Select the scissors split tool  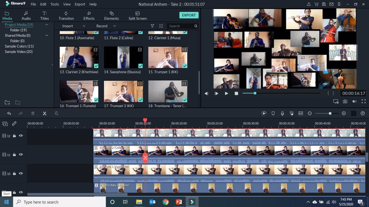click(x=44, y=114)
